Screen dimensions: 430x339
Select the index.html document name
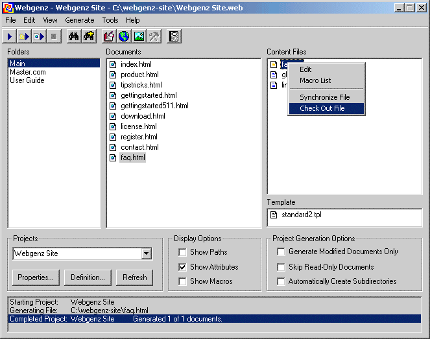click(136, 64)
